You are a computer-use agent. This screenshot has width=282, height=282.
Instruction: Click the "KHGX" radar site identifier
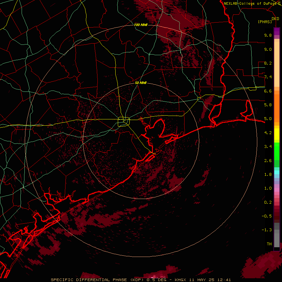point(181,280)
